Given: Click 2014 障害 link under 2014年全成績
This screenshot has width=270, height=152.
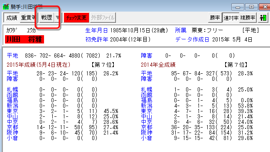Looking at the screenshot, I should coord(147,79).
